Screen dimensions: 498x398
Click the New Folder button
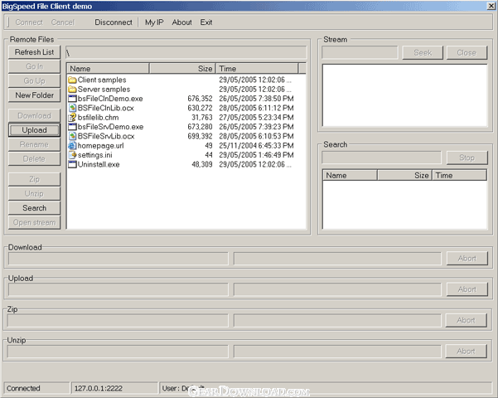34,95
